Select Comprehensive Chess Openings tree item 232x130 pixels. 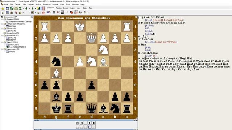click(x=20, y=22)
